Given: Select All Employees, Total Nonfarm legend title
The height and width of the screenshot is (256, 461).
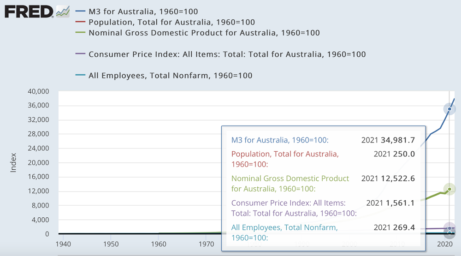Looking at the screenshot, I should pyautogui.click(x=170, y=75).
